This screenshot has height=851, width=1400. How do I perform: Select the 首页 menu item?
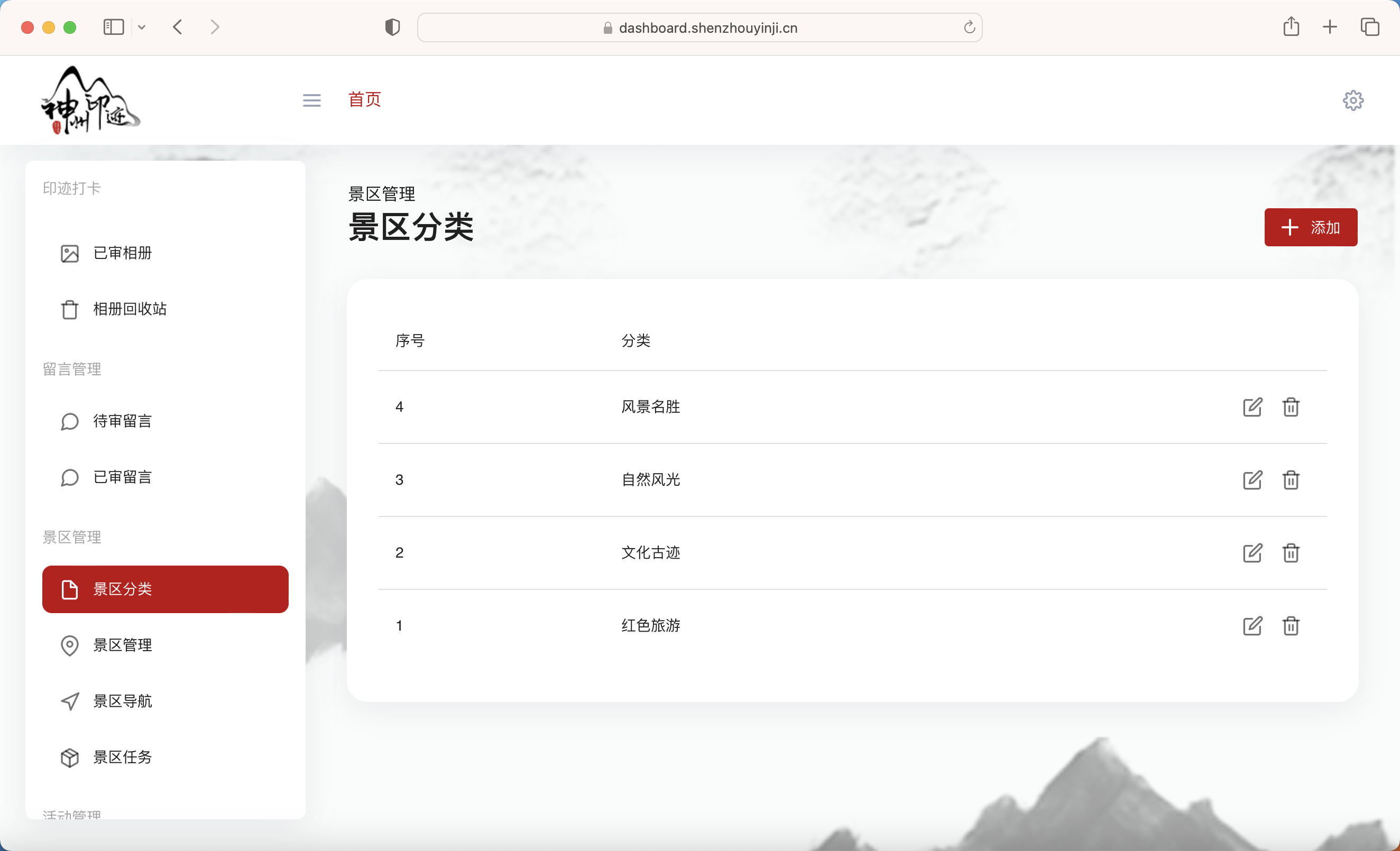(364, 99)
